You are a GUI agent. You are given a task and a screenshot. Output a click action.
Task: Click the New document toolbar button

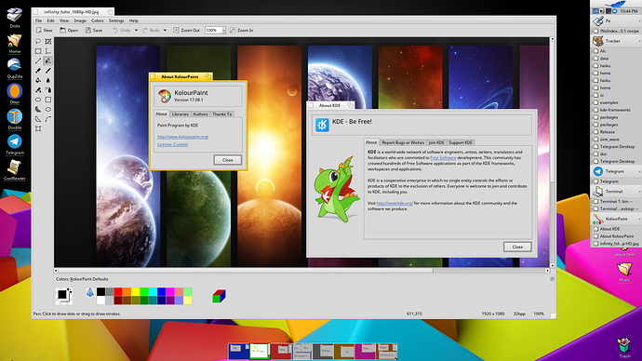[x=45, y=31]
